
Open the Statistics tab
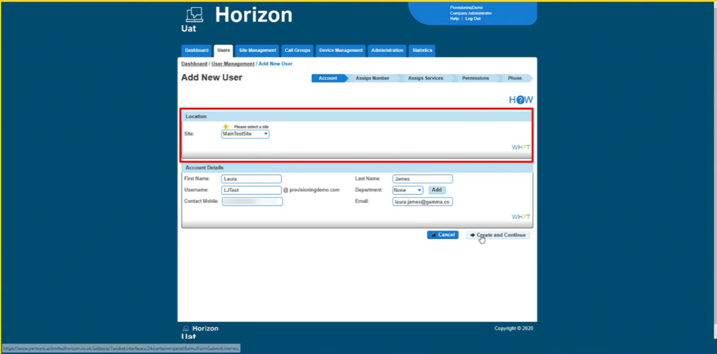pyautogui.click(x=422, y=51)
